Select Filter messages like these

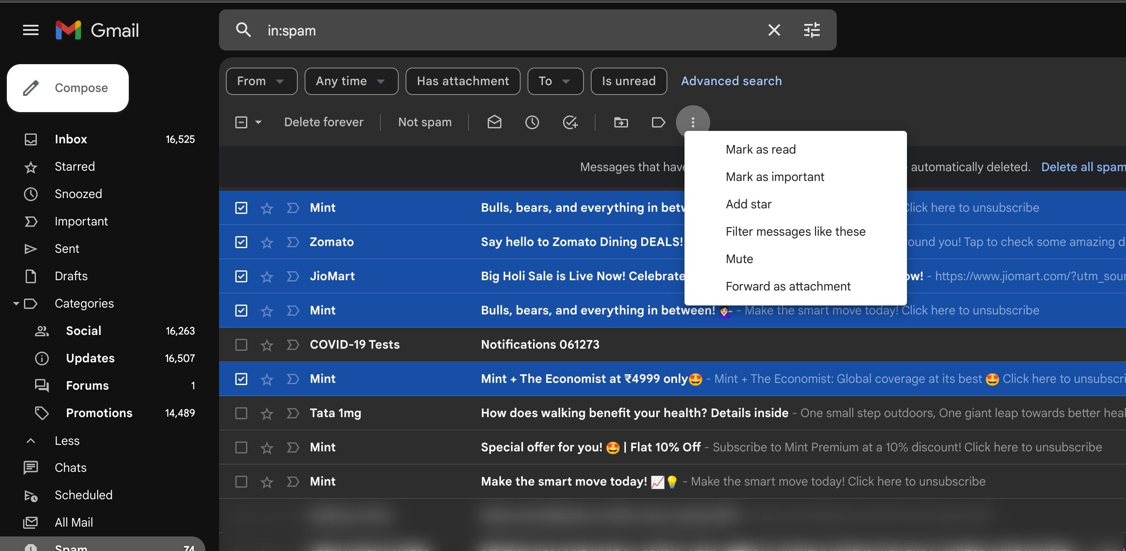(796, 231)
